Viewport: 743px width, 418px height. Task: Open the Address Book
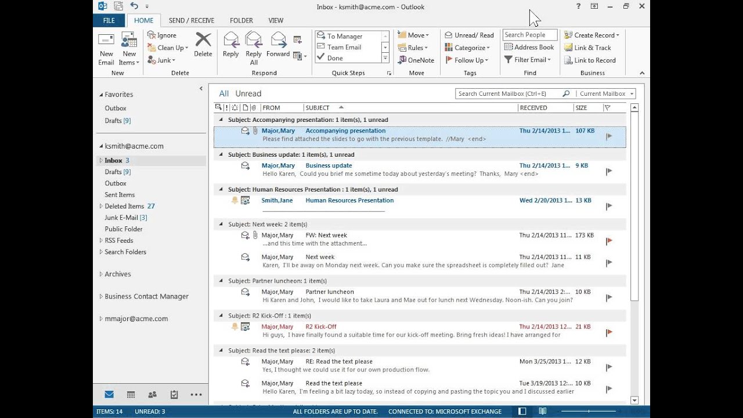point(529,47)
